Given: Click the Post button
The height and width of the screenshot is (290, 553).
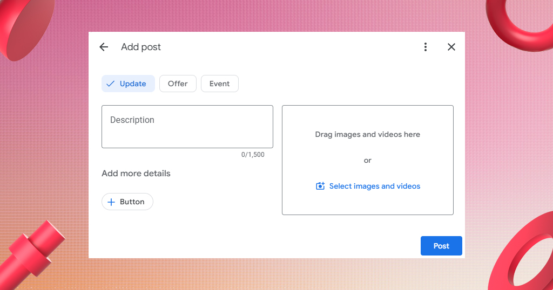Looking at the screenshot, I should coord(441,246).
